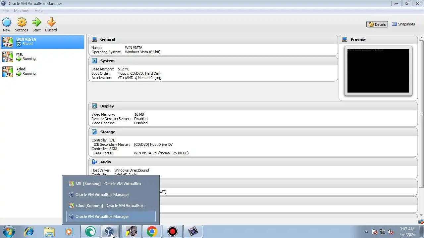Image resolution: width=424 pixels, height=238 pixels.
Task: Switch to the Details view
Action: (377, 24)
